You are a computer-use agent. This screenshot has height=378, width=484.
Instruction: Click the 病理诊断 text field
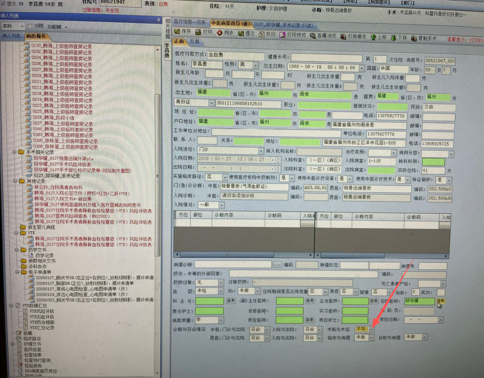[233, 264]
